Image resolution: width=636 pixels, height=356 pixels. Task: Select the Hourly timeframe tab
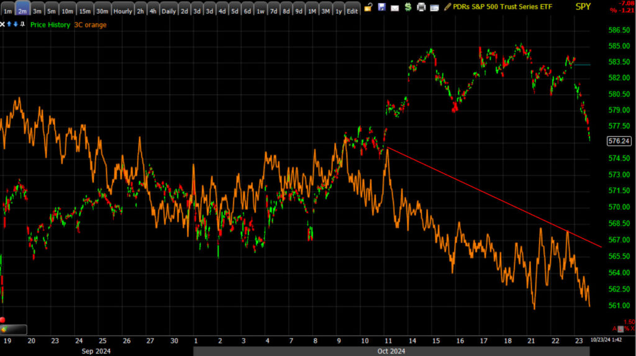122,8
